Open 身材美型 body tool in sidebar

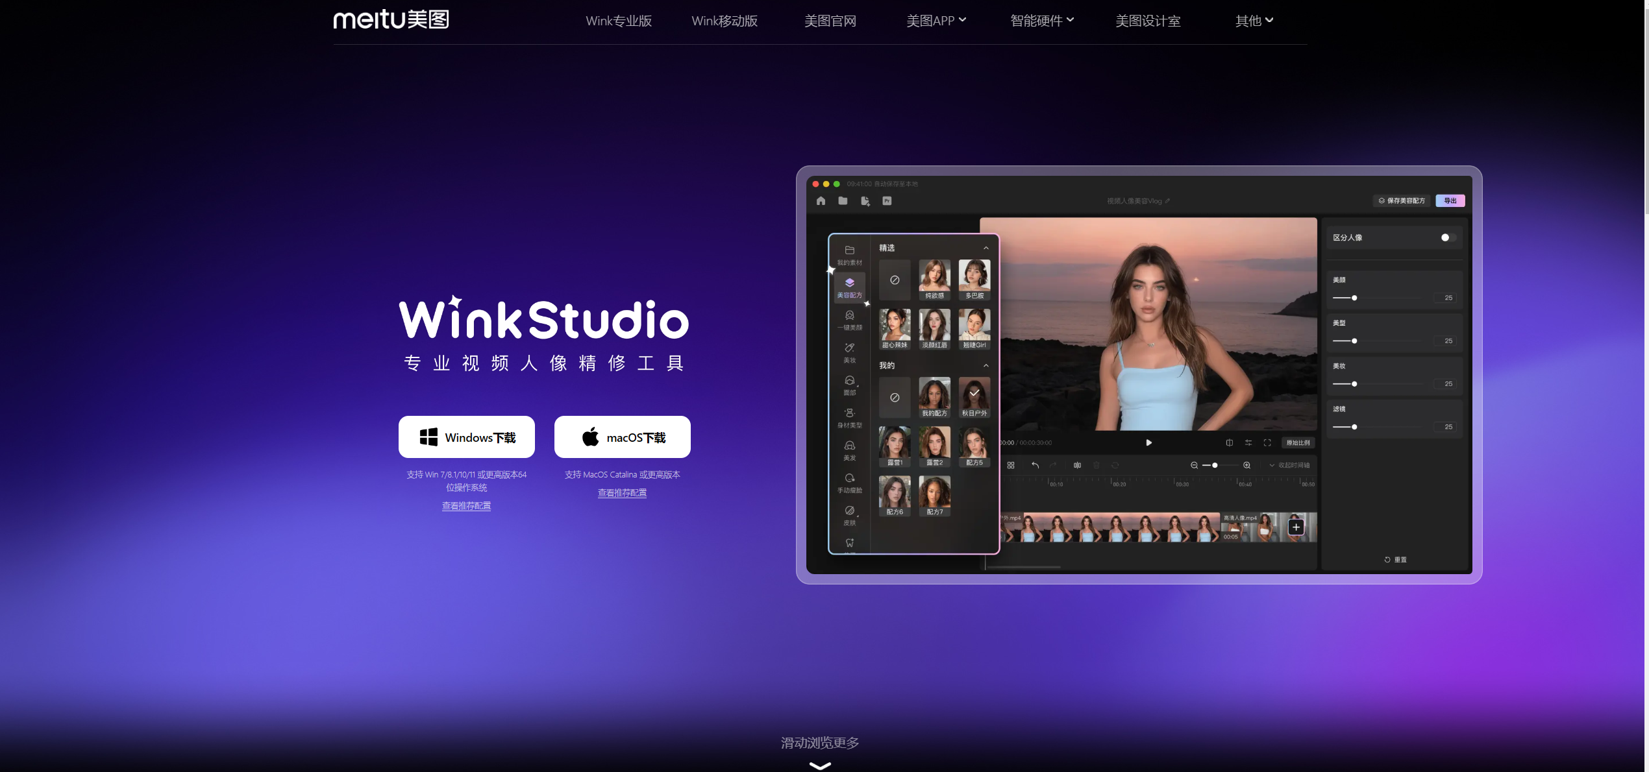(x=849, y=418)
